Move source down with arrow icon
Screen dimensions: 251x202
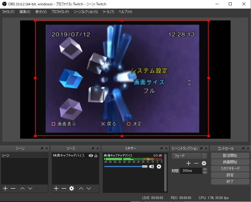click(89, 188)
